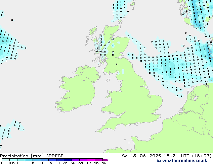Select the 2–5 mm legend color swatch

pos(29,160)
